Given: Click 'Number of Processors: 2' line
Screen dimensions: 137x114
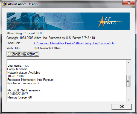Looking at the screenshot, I should click(23, 83).
